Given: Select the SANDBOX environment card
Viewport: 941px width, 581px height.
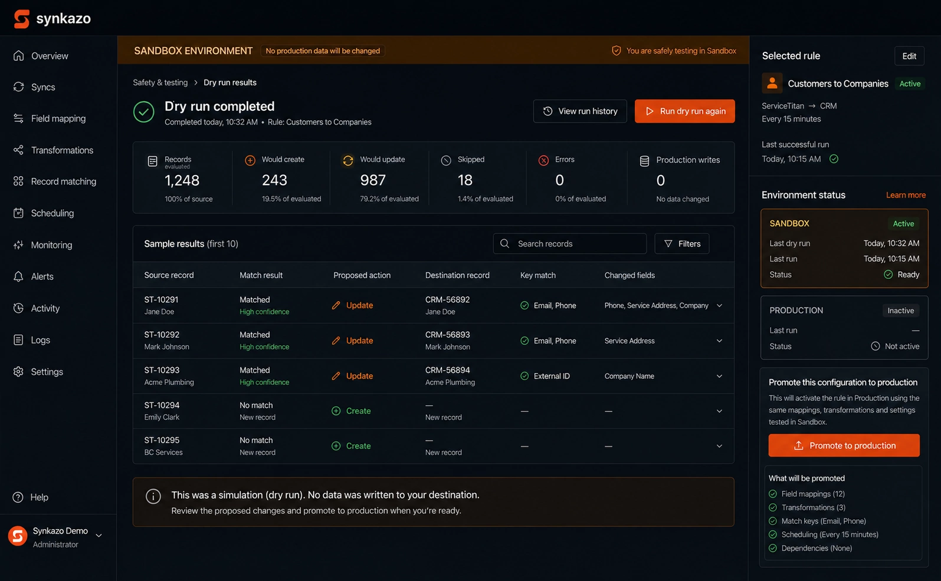Looking at the screenshot, I should point(844,249).
